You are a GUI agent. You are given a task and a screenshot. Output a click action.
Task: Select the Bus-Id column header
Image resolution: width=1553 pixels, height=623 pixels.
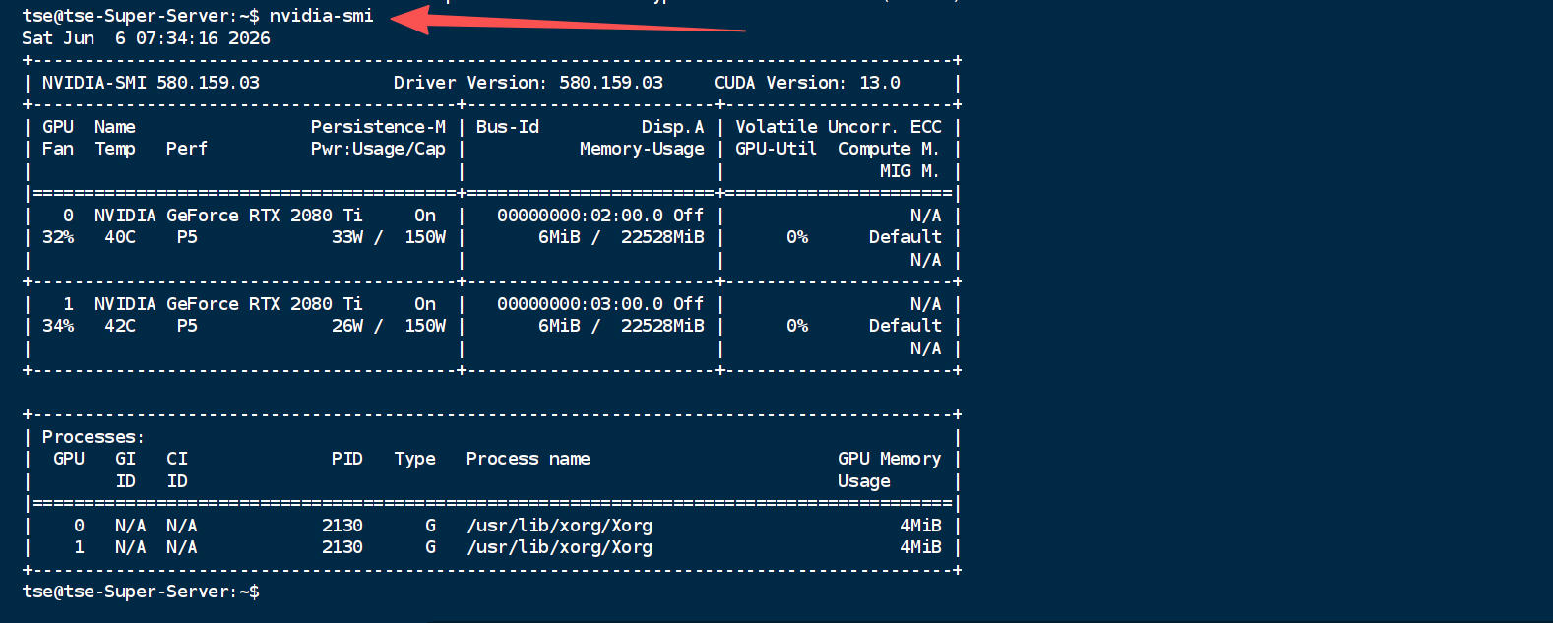(x=508, y=127)
